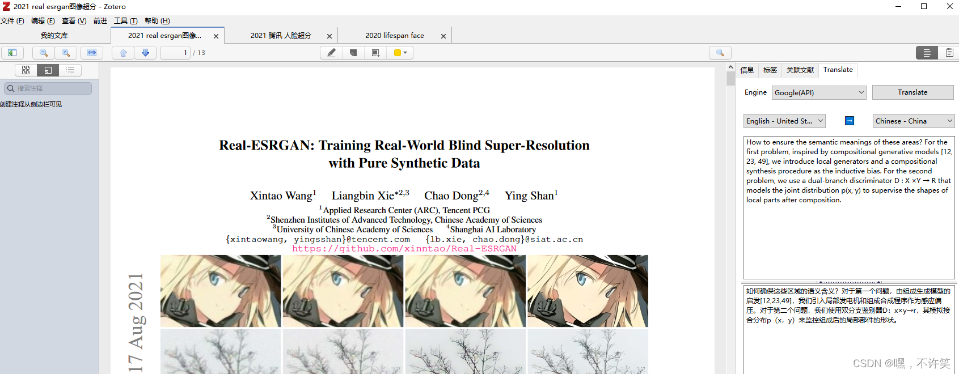Viewport: 959px width, 374px height.
Task: Open the 编辑 (E) menu
Action: tap(43, 21)
